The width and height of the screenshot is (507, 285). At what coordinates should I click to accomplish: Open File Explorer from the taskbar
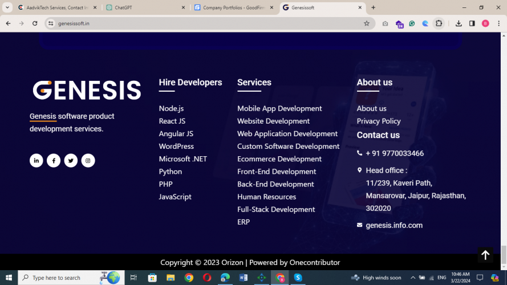click(x=171, y=278)
